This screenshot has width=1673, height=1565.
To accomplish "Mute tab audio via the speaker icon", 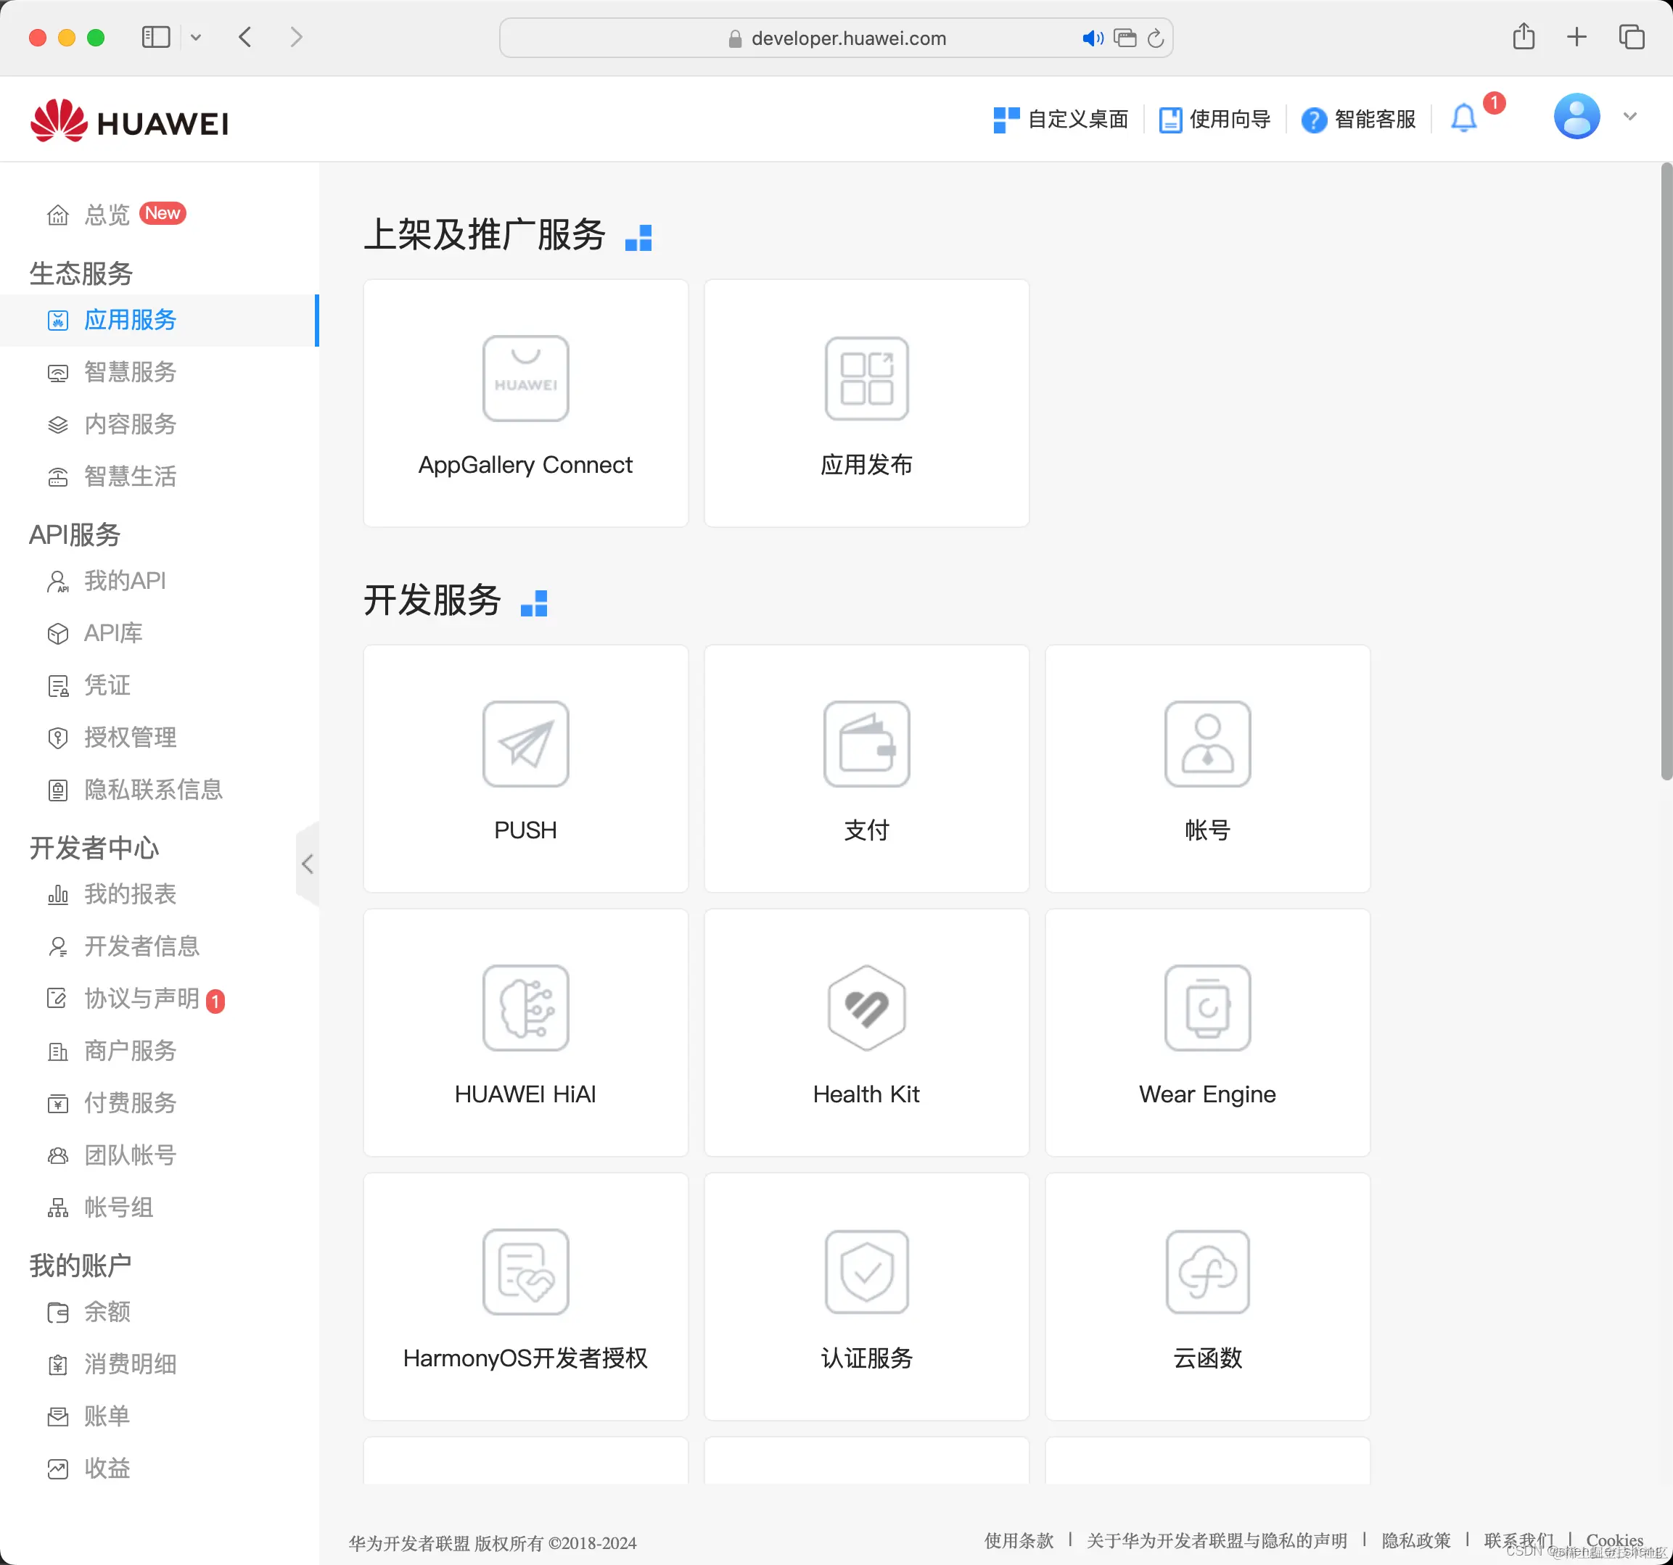I will coord(1093,38).
